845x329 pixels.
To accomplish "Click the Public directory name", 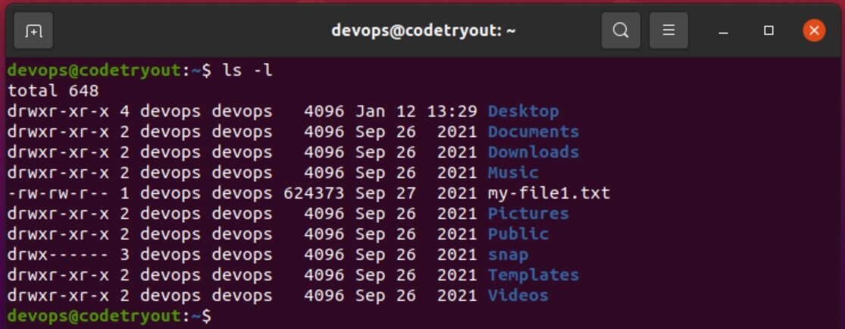I will coord(518,234).
